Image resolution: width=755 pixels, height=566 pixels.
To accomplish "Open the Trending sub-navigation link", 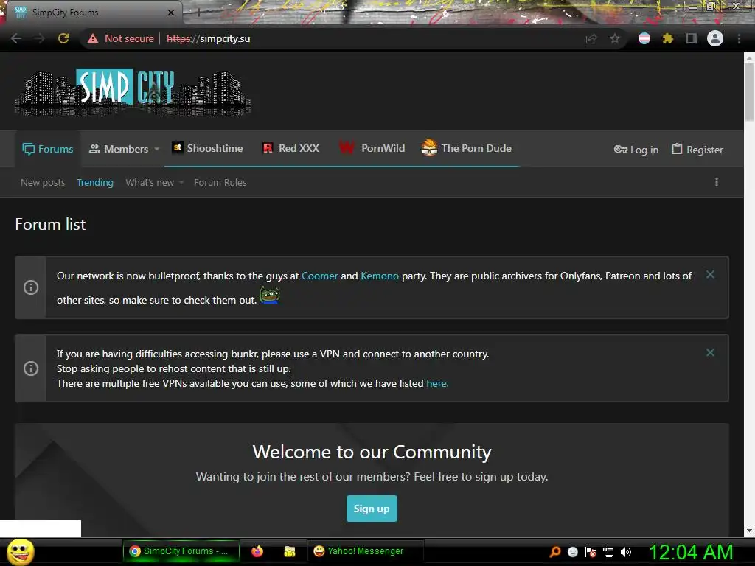I will pyautogui.click(x=95, y=183).
